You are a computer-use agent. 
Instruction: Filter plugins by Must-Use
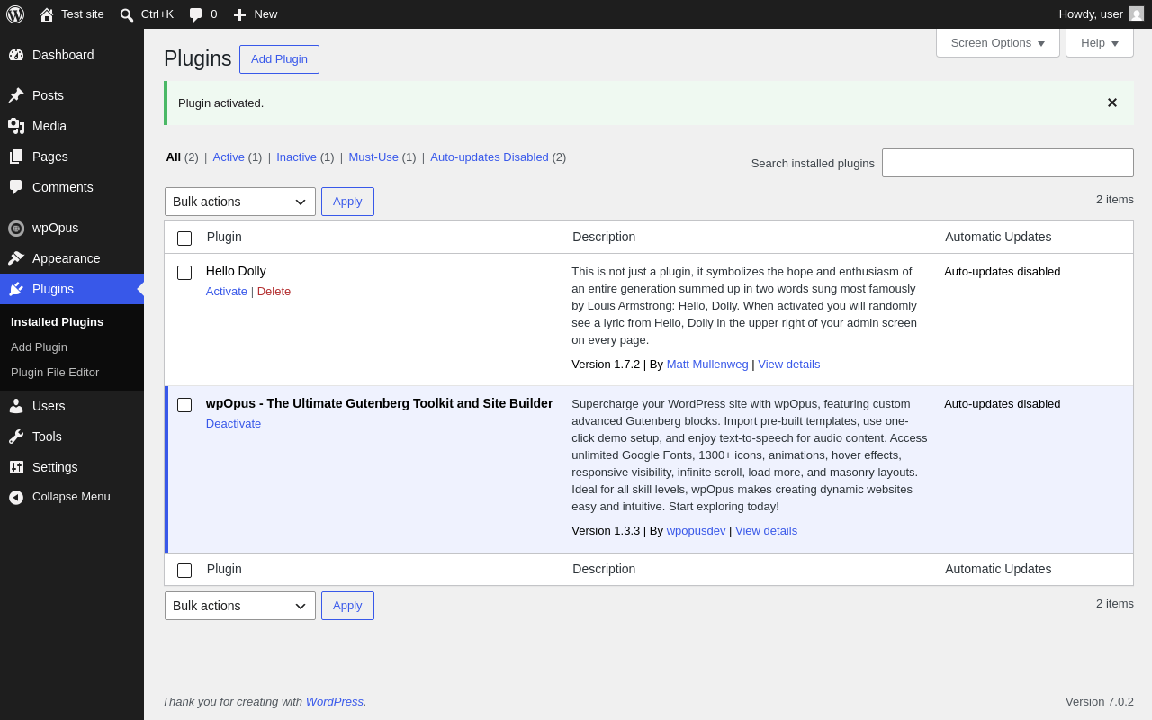[373, 157]
